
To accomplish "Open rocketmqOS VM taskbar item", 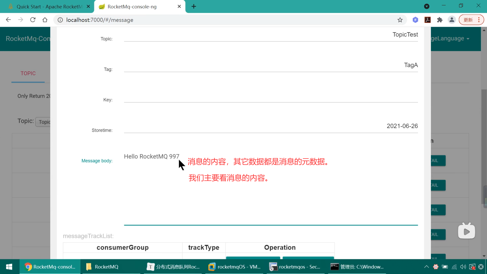I will click(x=235, y=267).
